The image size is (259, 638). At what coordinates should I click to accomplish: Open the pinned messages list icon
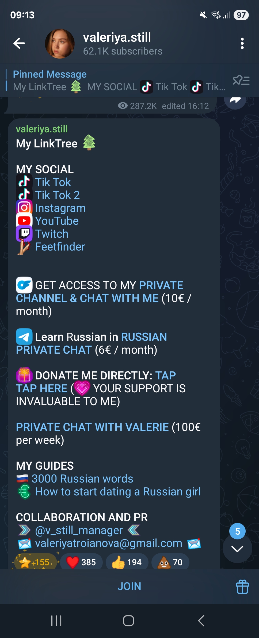[x=241, y=80]
